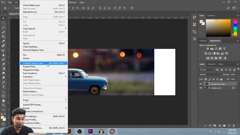
Task: Select the Path Selection tool
Action: point(3,91)
